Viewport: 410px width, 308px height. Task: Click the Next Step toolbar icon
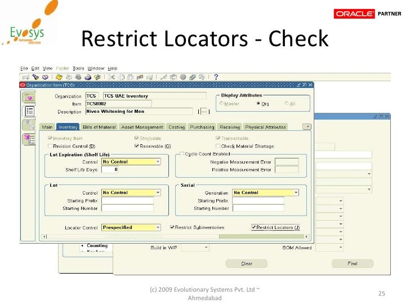69,77
